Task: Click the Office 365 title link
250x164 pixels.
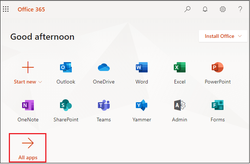Action: tap(31, 10)
